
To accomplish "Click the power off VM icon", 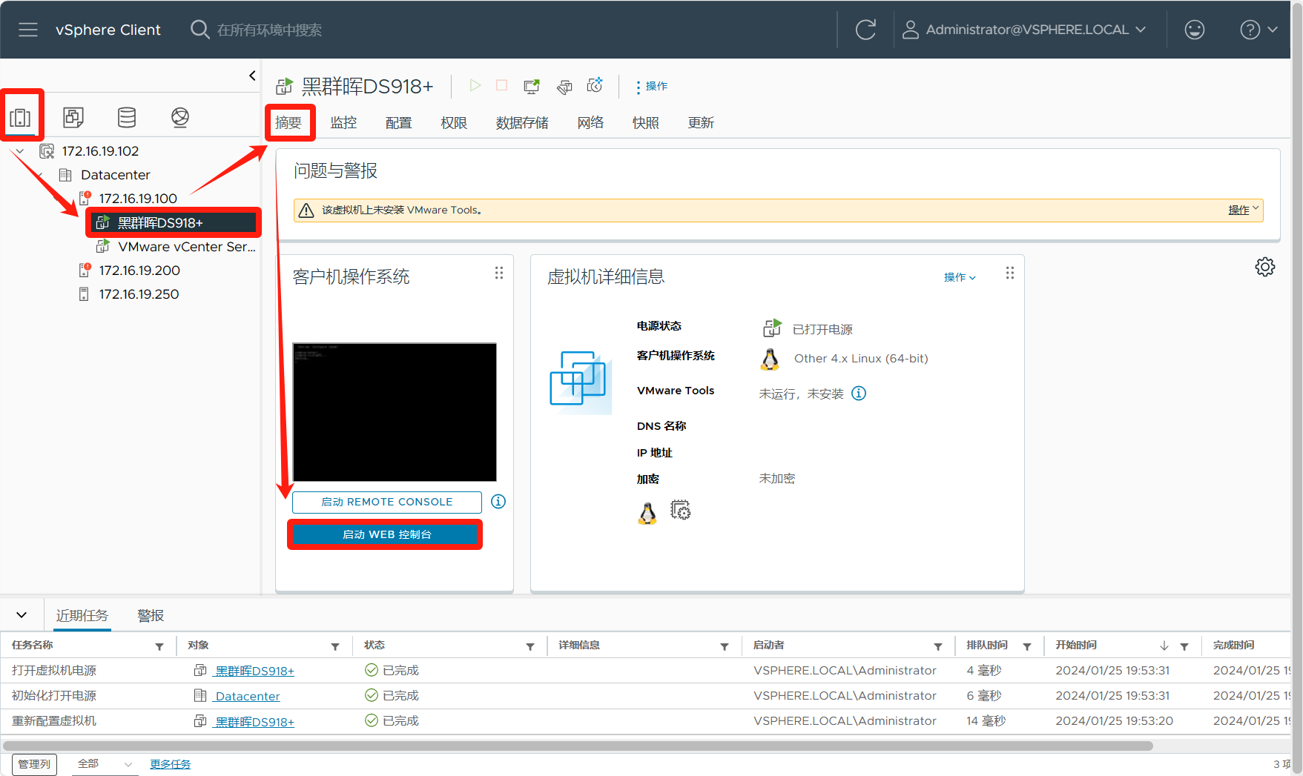I will pos(502,86).
